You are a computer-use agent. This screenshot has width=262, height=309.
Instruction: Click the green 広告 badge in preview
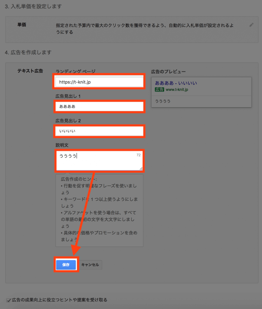pyautogui.click(x=159, y=90)
